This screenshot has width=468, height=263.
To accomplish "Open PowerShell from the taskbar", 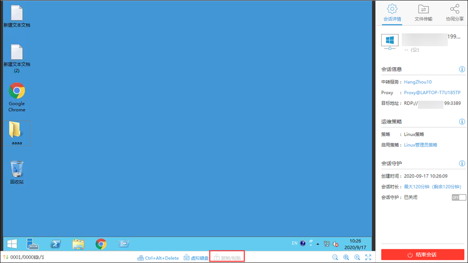I will coord(56,244).
